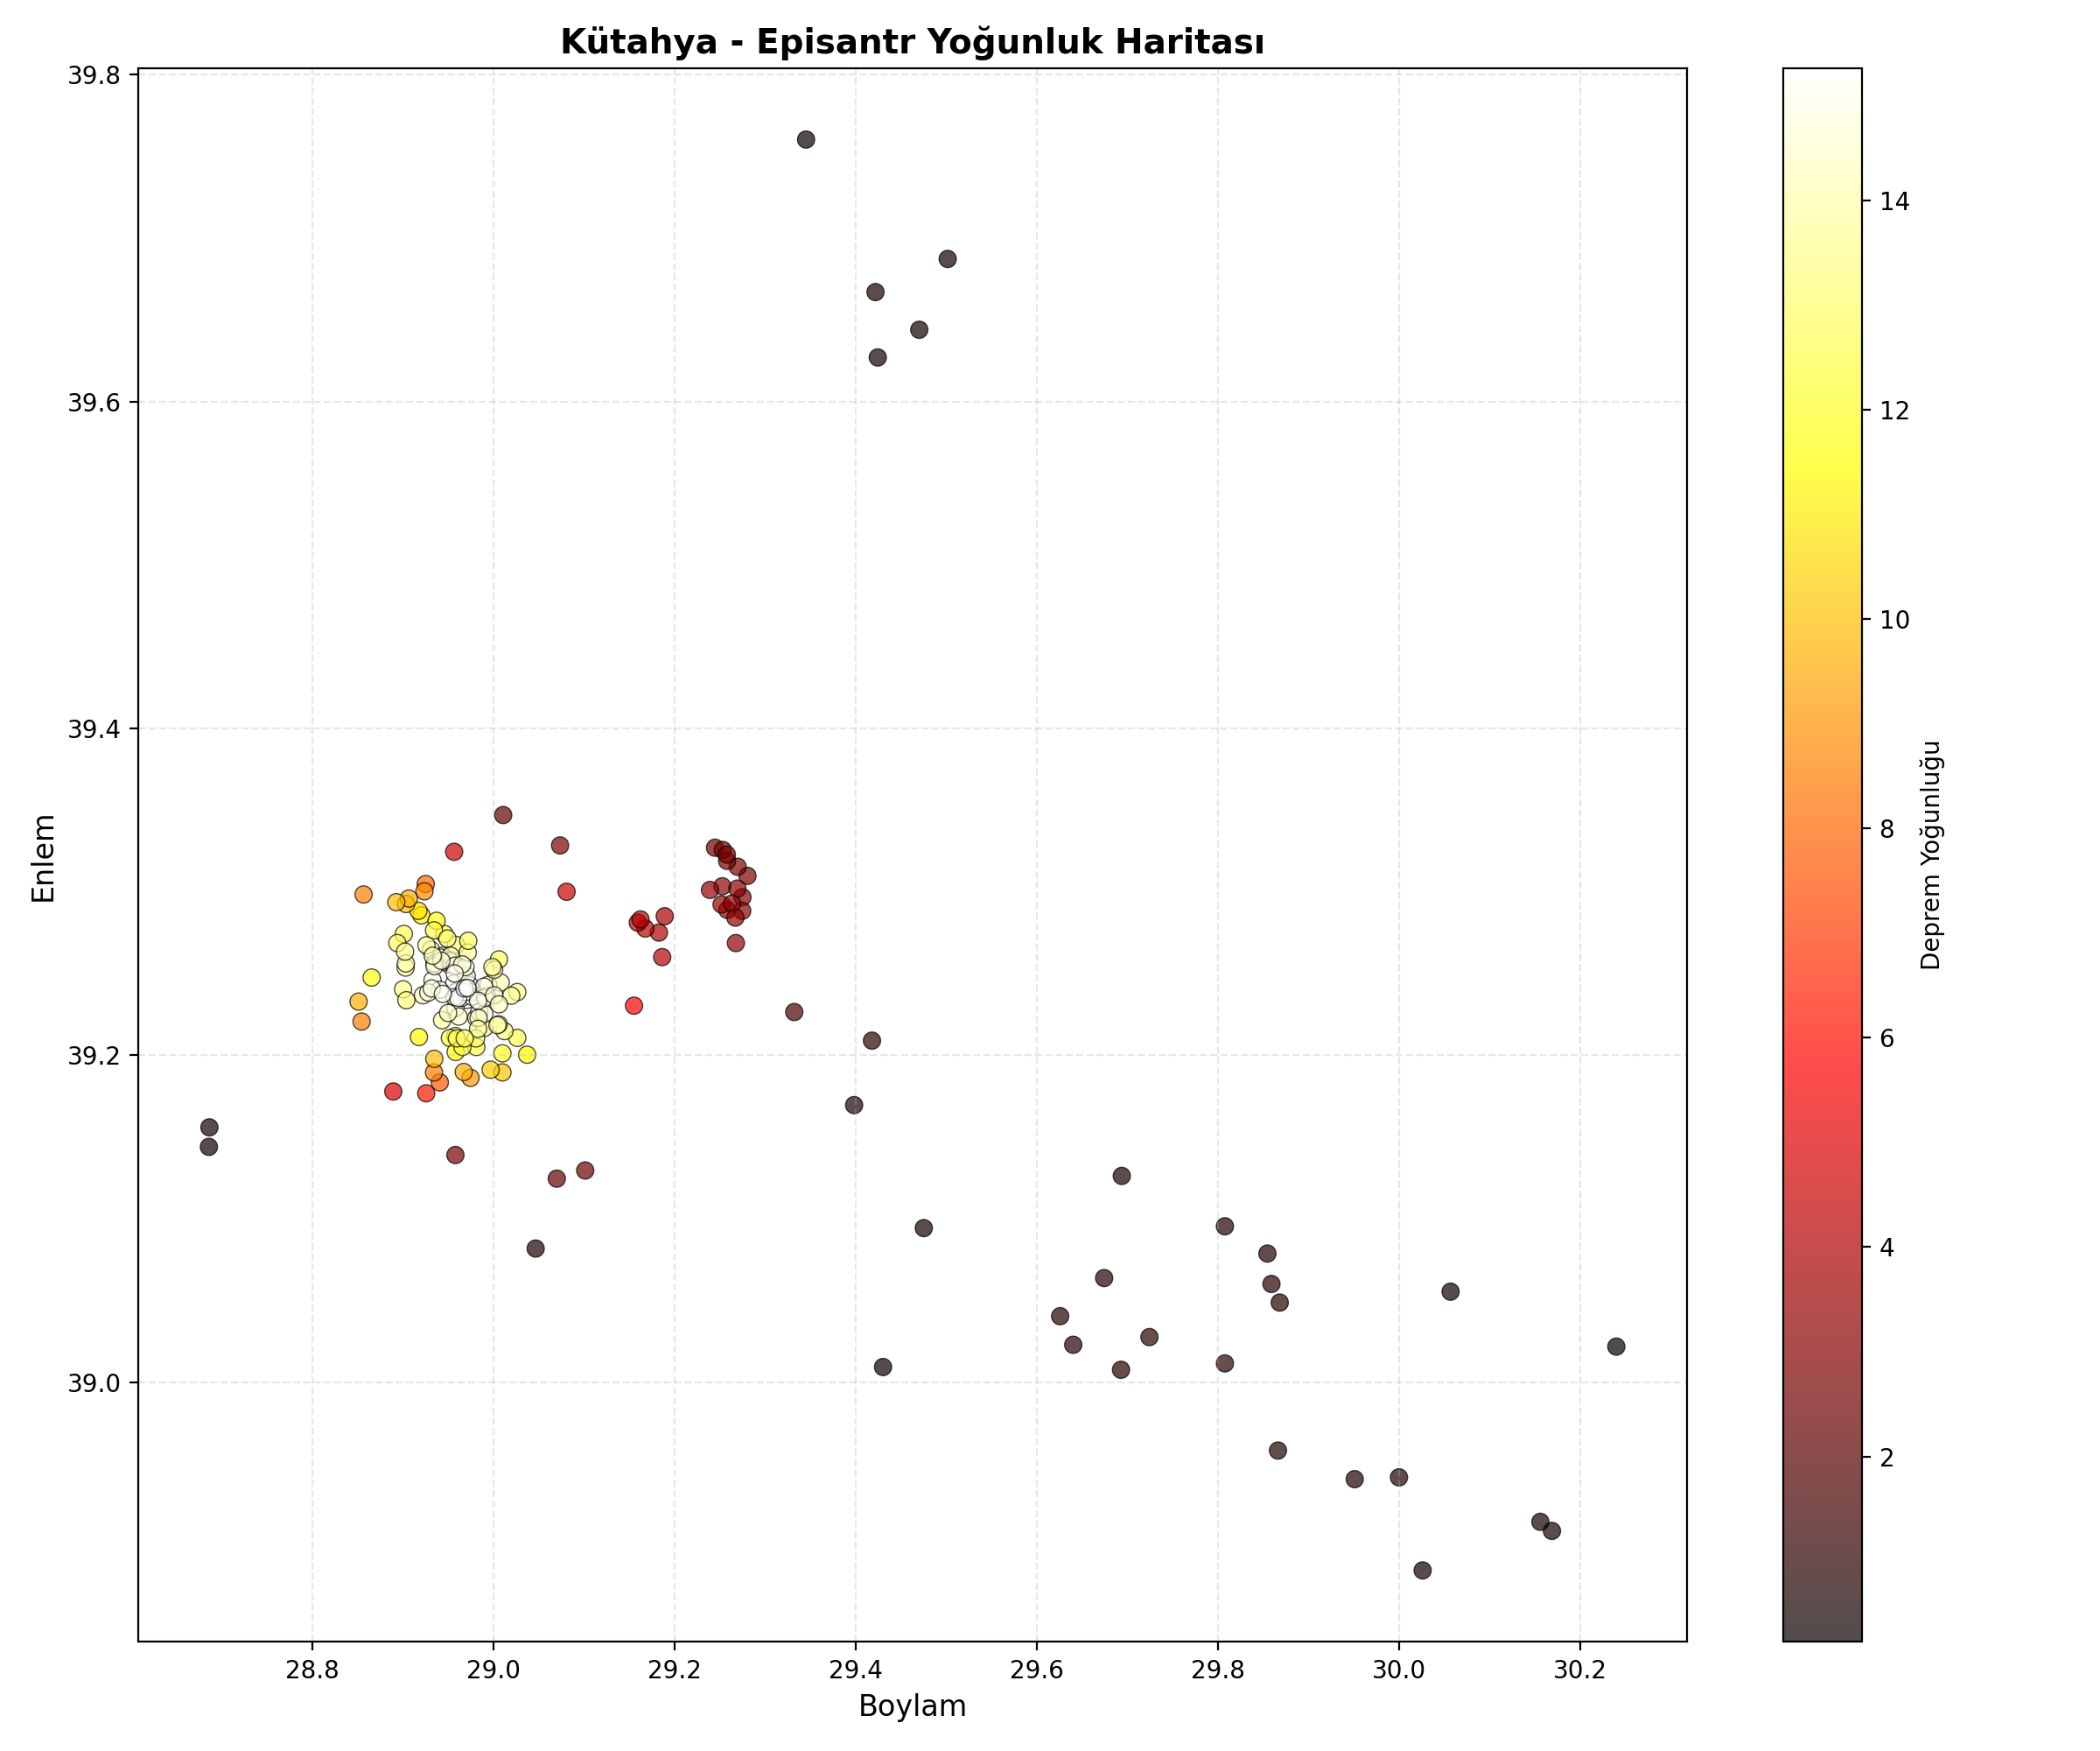The height and width of the screenshot is (1751, 2100).
Task: Click the density colorbar gradient strip
Action: click(x=1822, y=854)
